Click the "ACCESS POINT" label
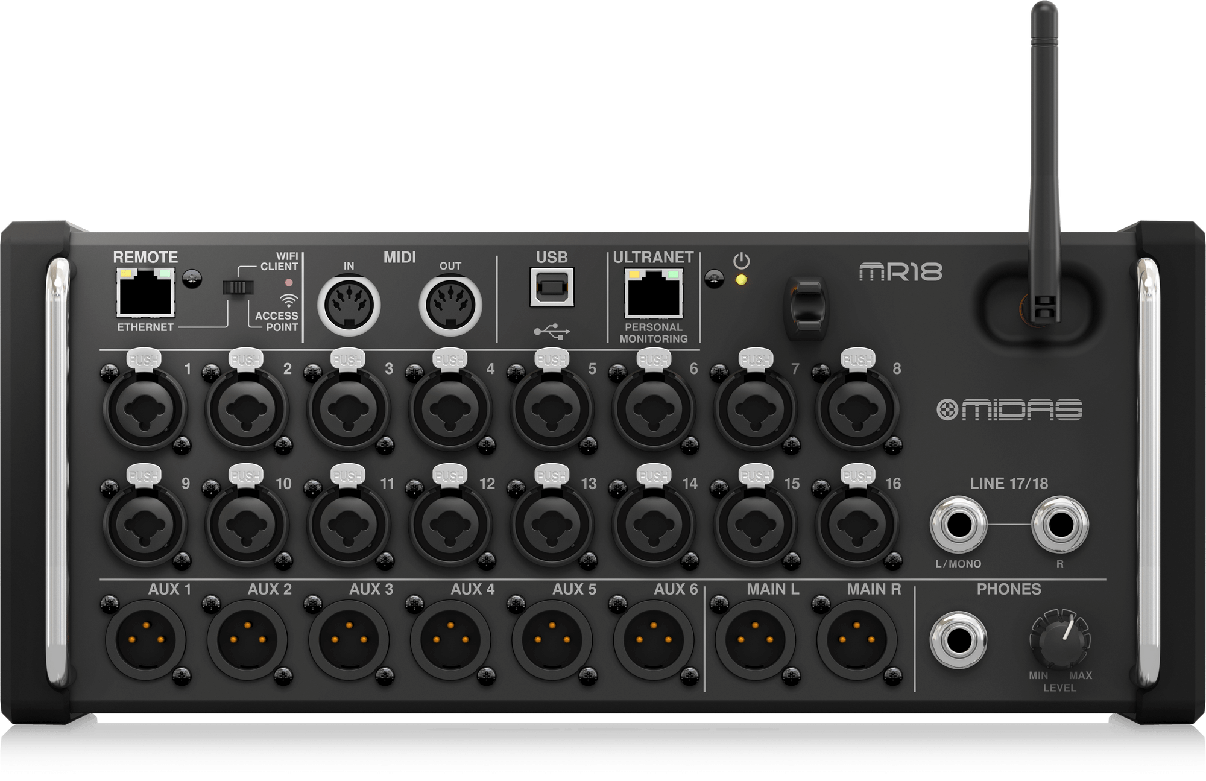The width and height of the screenshot is (1206, 781). point(277,321)
